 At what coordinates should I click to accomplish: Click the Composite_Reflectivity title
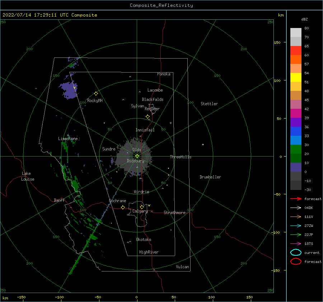tap(161, 5)
